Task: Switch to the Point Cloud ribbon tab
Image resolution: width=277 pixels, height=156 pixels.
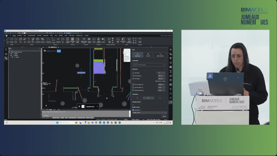Action: (71, 35)
